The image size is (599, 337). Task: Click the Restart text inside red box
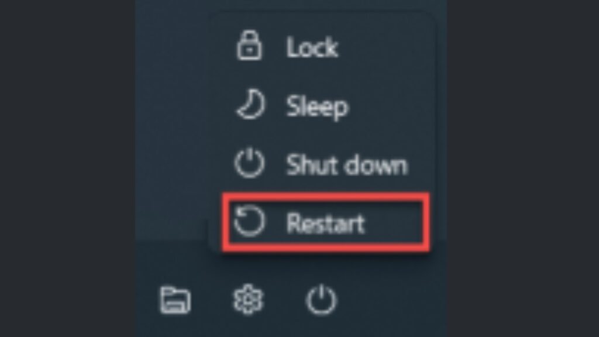(x=325, y=223)
